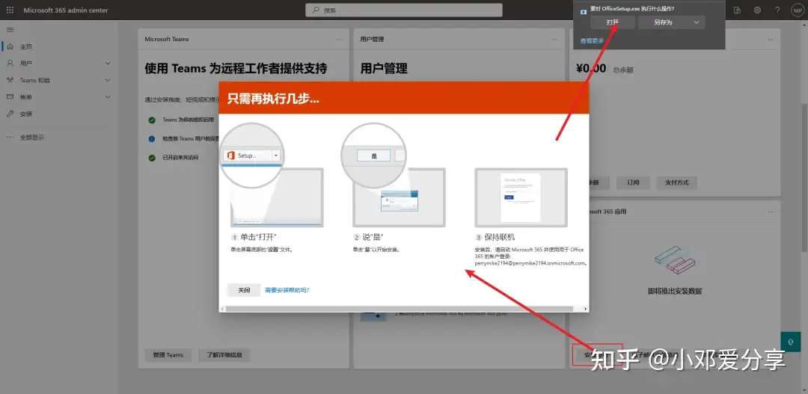This screenshot has height=394, width=808.
Task: Select 全部显示 in the sidebar
Action: (32, 138)
